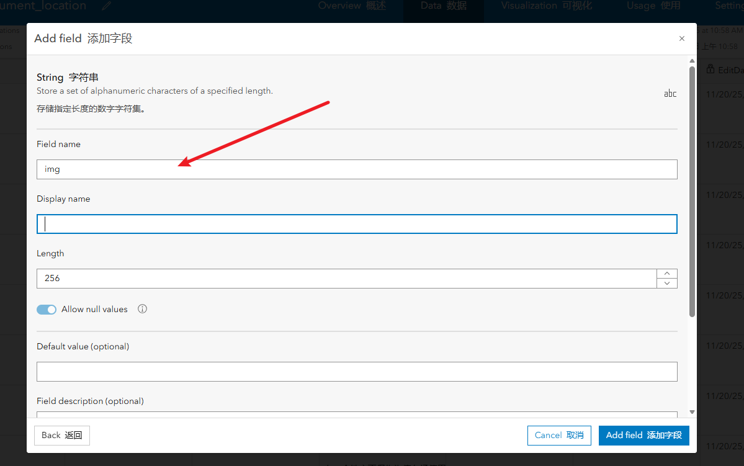This screenshot has height=466, width=744.
Task: Decrease Length with the down stepper arrow
Action: tap(667, 284)
